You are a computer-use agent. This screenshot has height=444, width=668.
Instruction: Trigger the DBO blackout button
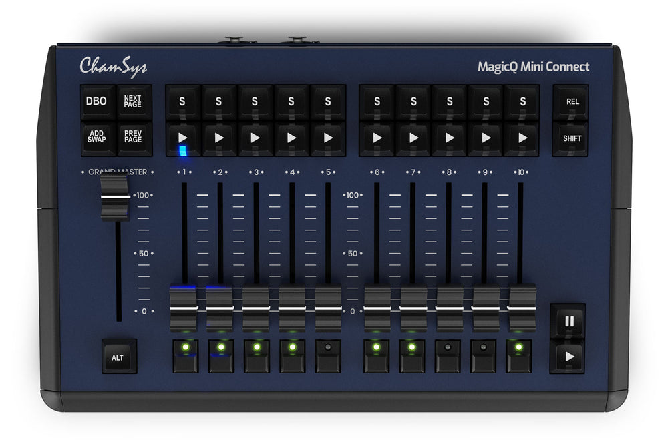97,101
